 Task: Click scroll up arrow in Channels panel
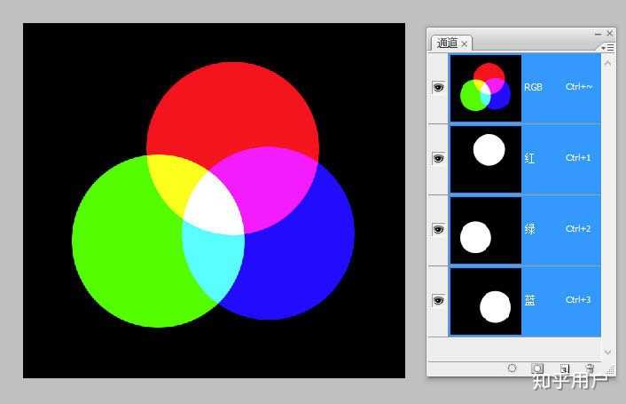coord(607,63)
